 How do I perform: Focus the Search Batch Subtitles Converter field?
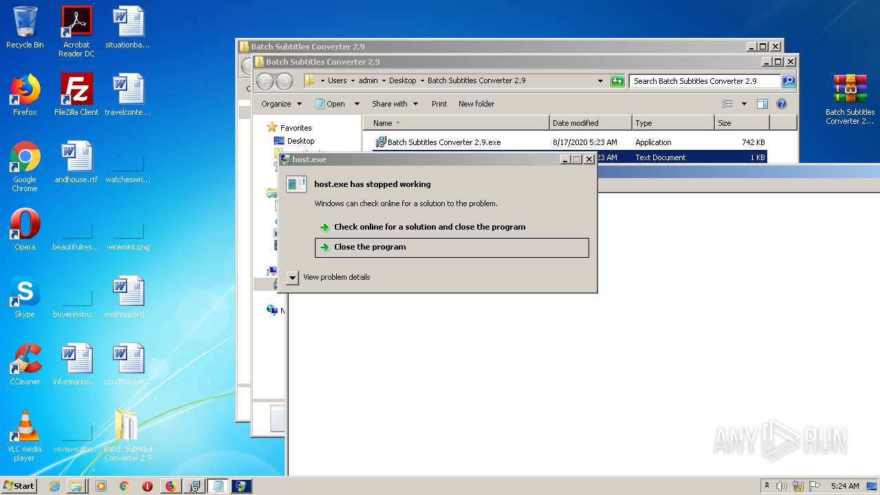705,80
